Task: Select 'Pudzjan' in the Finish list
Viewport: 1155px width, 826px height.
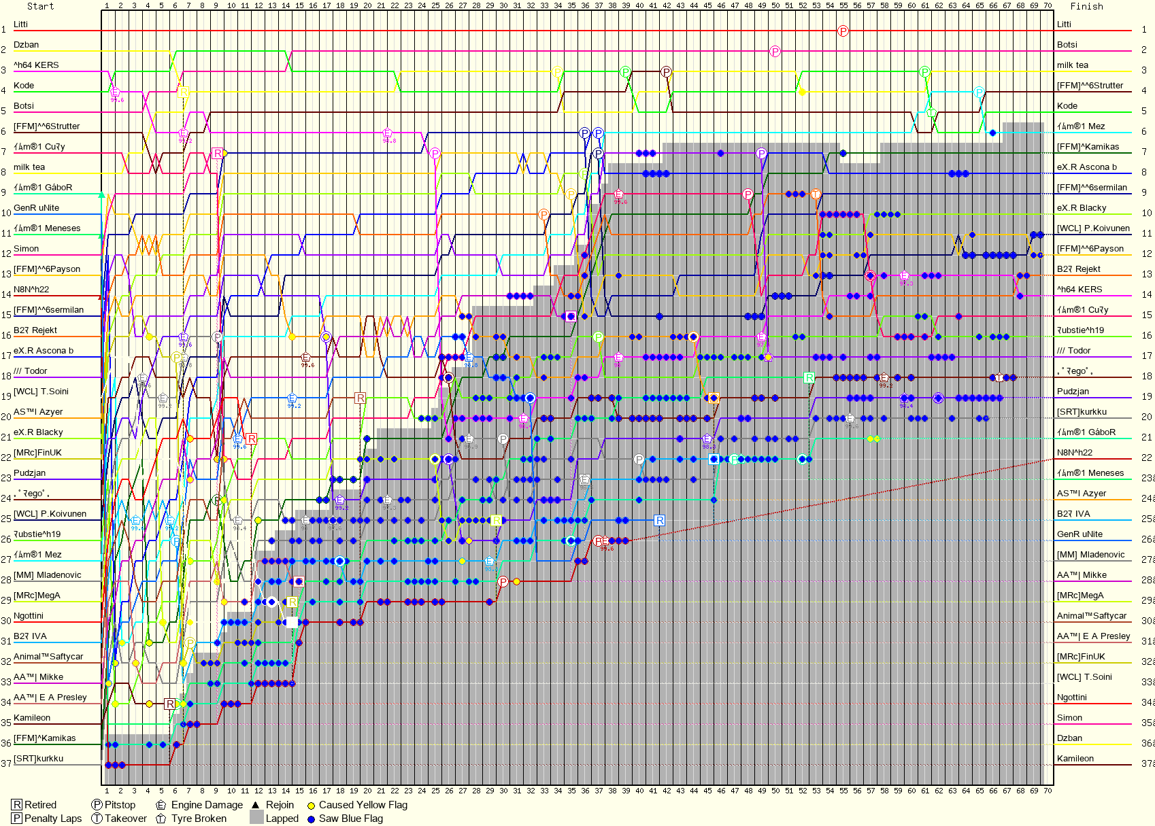Action: coord(1073,391)
